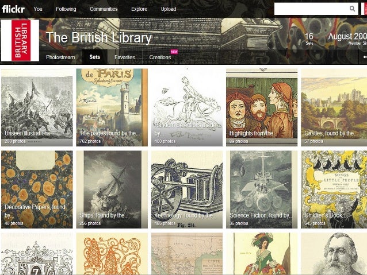Click the "40 photos" count
Viewport: 367px width, 275px height.
point(14,223)
